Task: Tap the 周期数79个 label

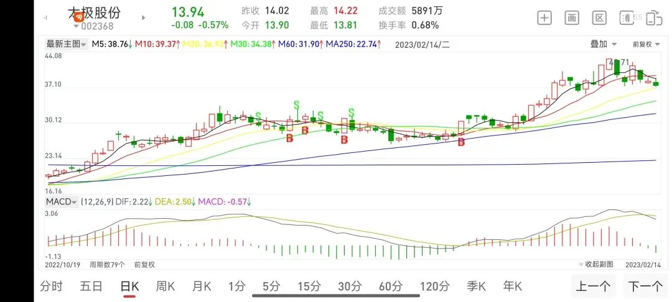Action: pos(107,265)
